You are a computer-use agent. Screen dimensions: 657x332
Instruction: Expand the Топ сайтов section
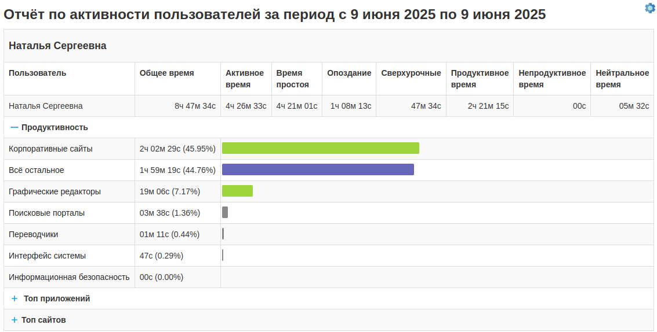14,320
